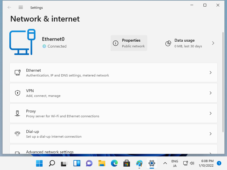
Task: Open Dial-up connection setup
Action: click(113, 134)
